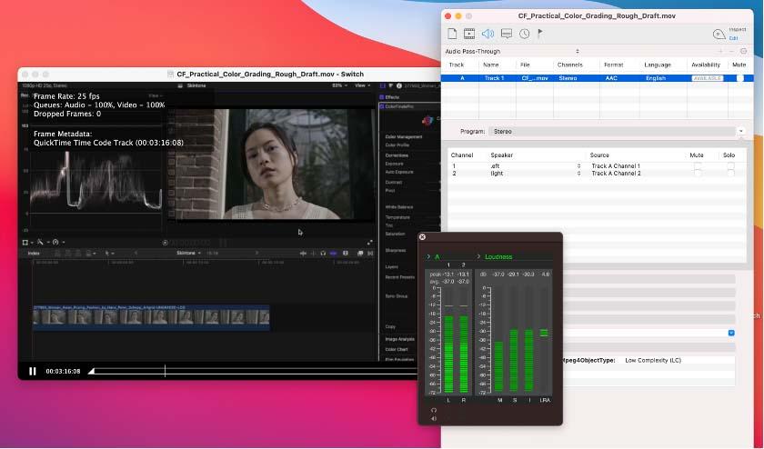Click the playhead on the Switch scrub bar
Screen dimensions: 764x449
166,371
